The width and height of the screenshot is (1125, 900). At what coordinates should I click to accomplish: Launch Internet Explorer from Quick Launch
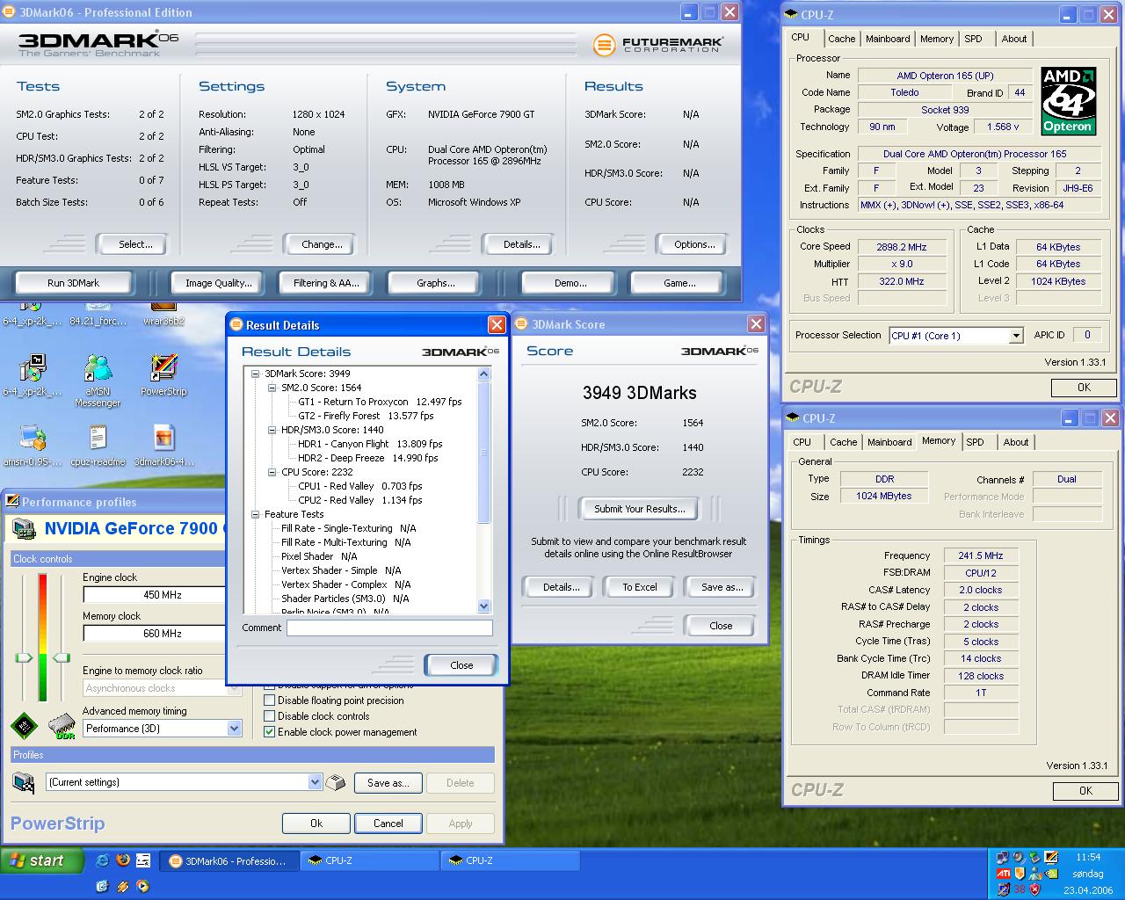(103, 860)
